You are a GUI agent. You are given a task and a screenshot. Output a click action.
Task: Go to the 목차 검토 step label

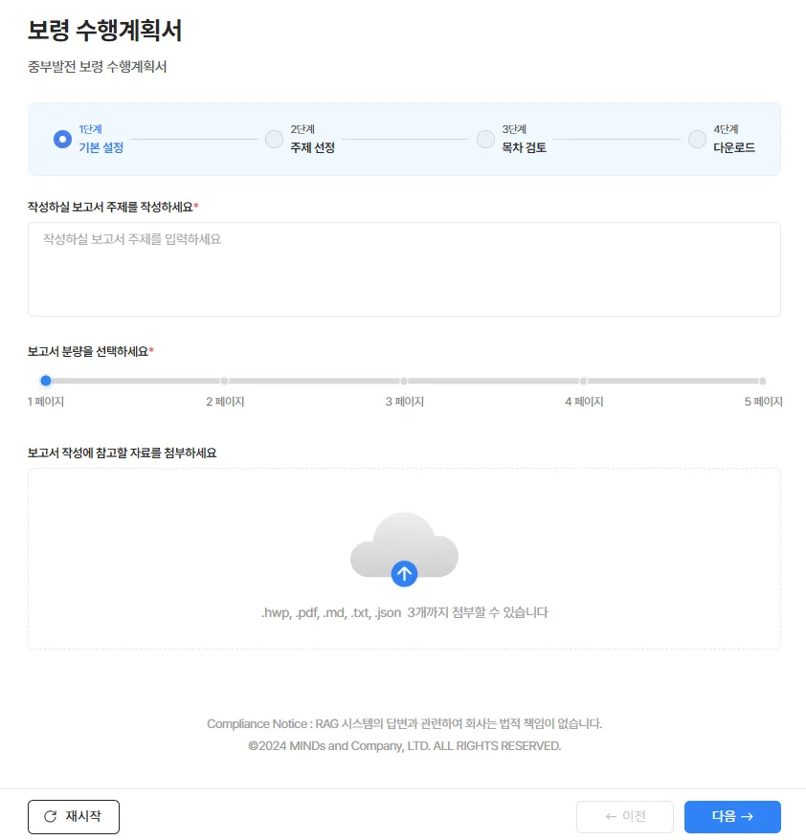(x=525, y=148)
